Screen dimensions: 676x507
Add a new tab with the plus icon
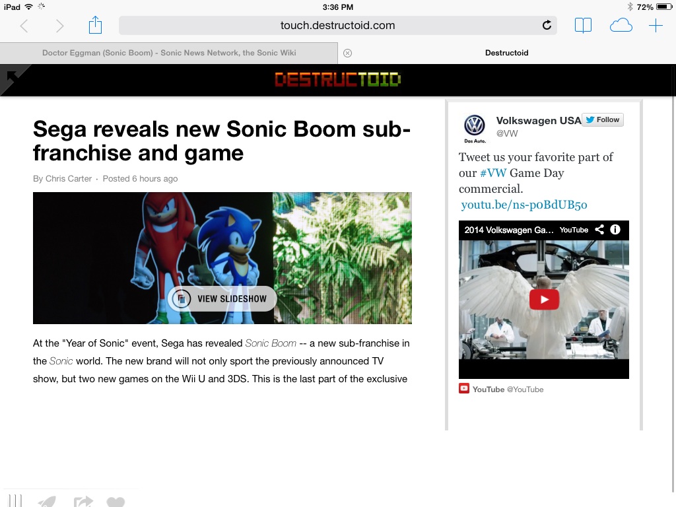click(x=656, y=26)
